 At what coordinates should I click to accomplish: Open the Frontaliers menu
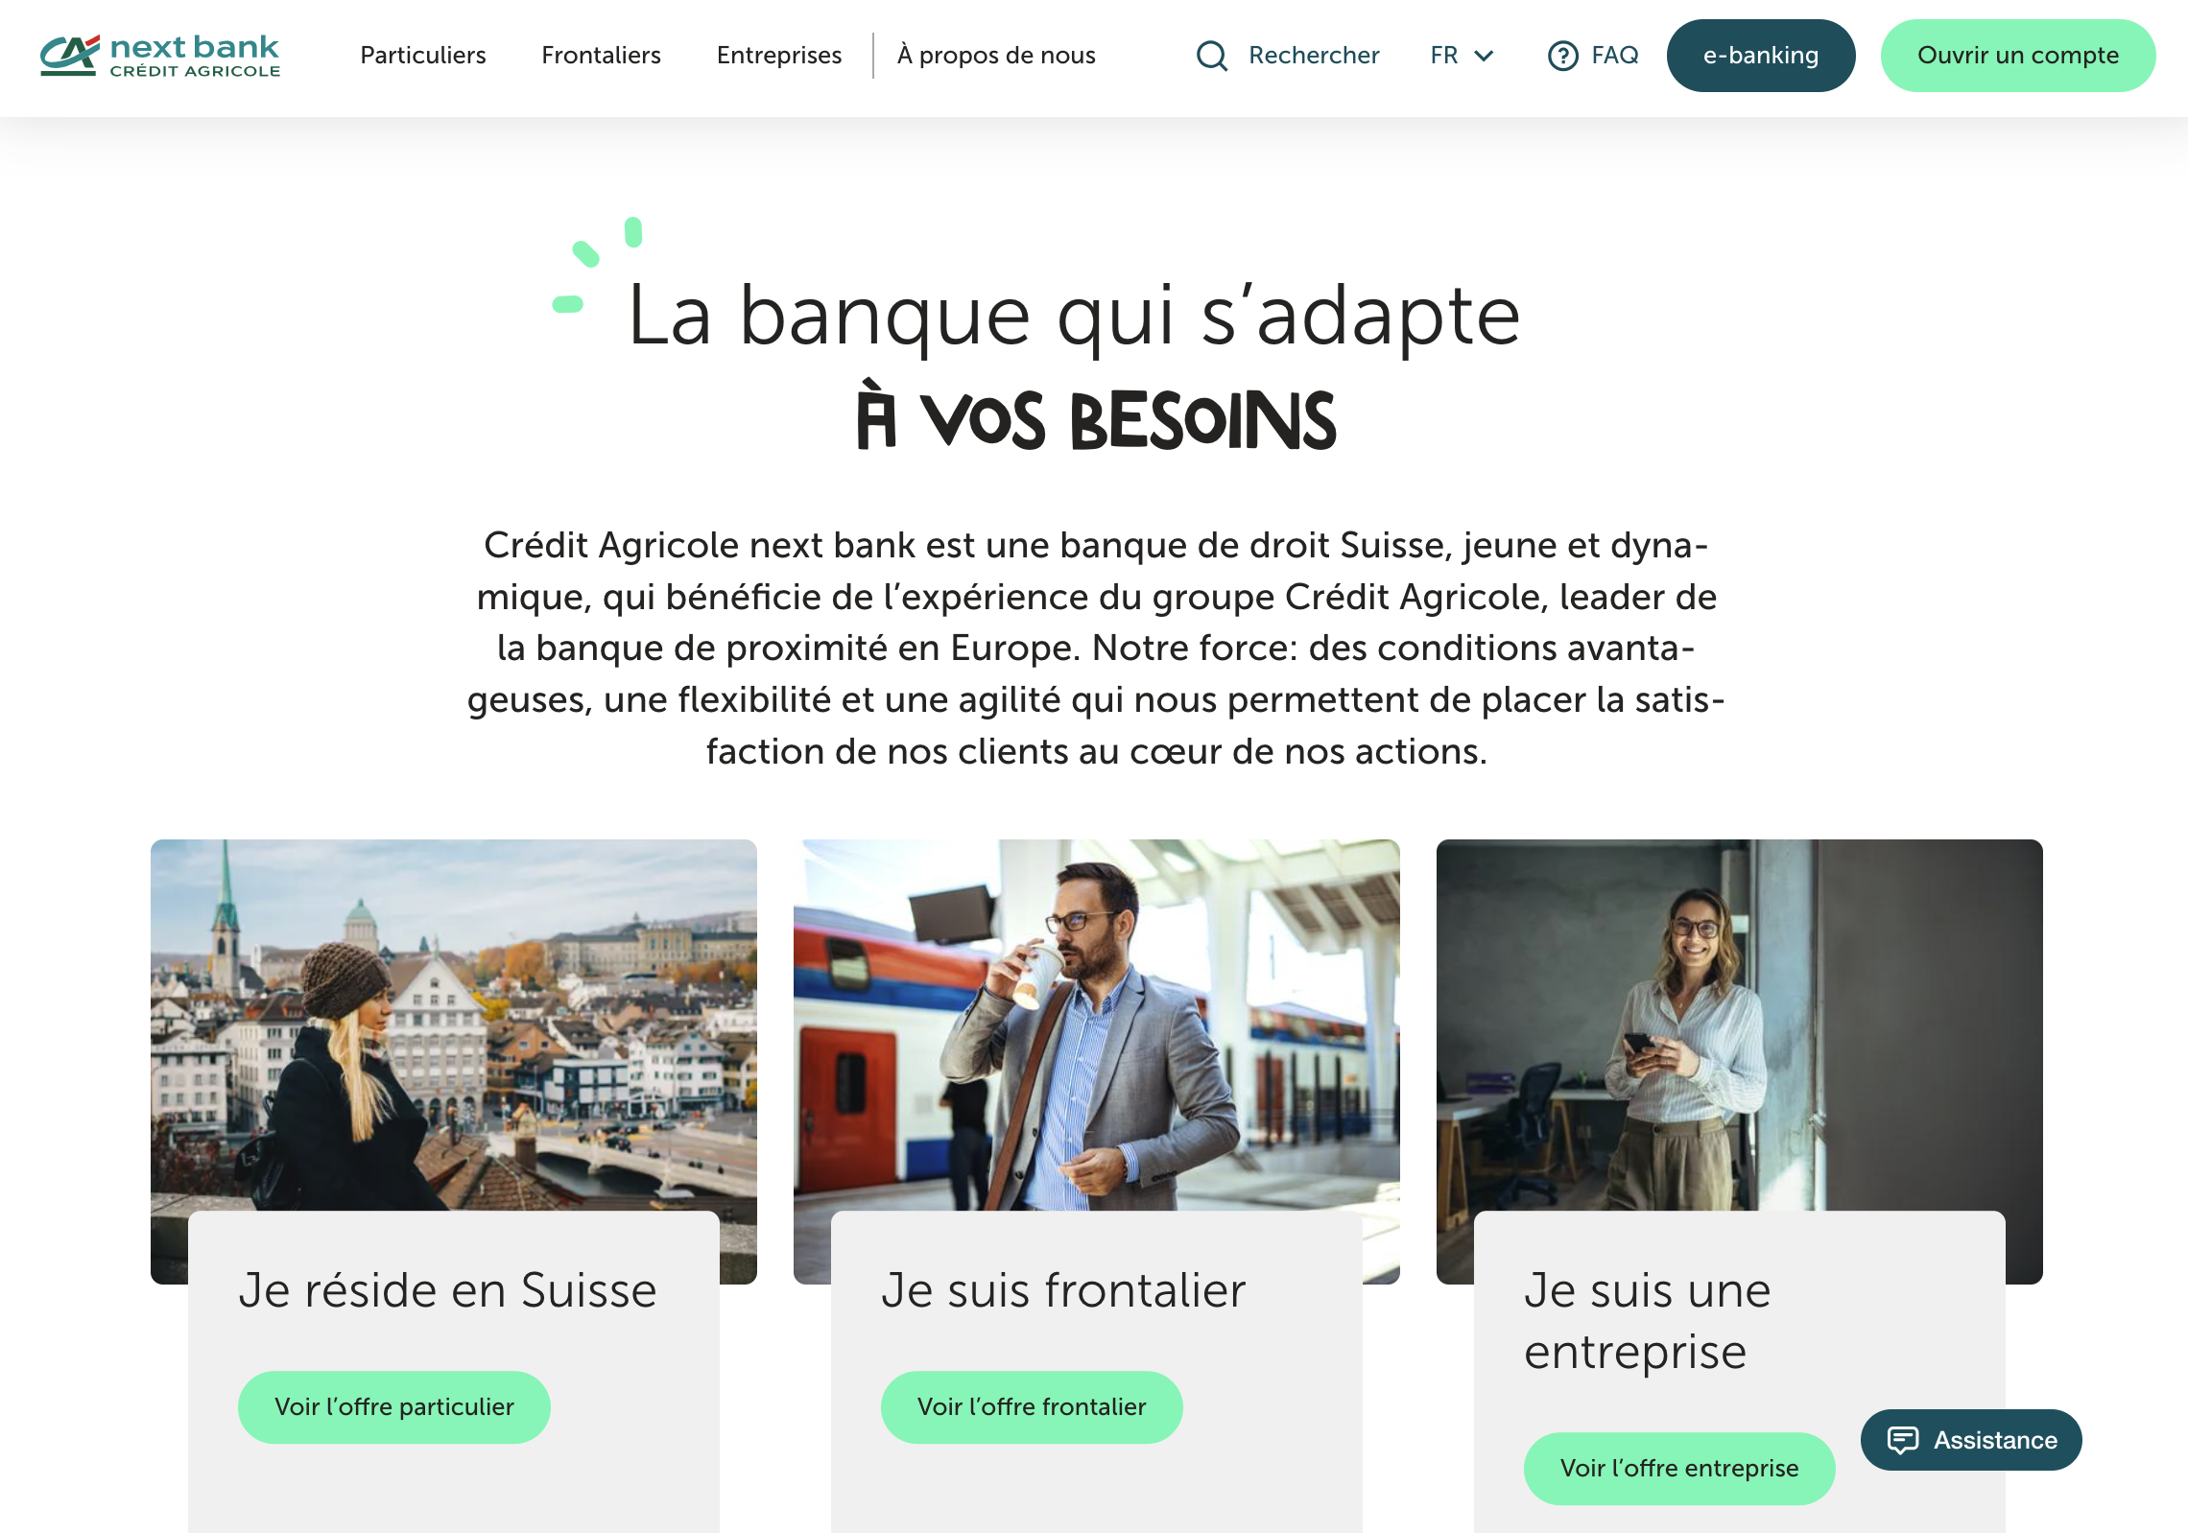tap(601, 56)
